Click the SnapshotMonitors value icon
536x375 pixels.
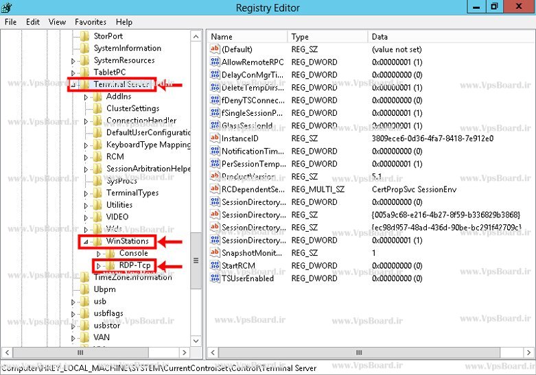pos(214,253)
